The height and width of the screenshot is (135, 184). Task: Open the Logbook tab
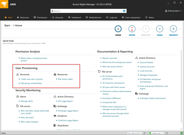112,17
